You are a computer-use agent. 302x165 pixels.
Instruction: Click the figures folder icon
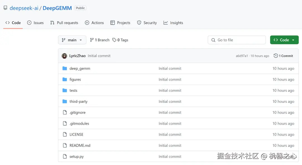click(x=65, y=79)
